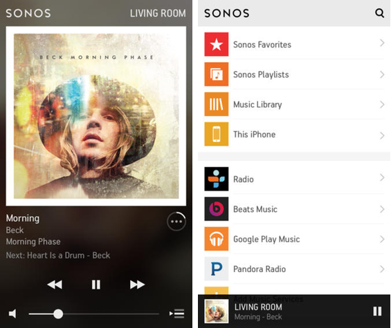Open the Living Room room selector
The height and width of the screenshot is (328, 391).
tap(158, 13)
